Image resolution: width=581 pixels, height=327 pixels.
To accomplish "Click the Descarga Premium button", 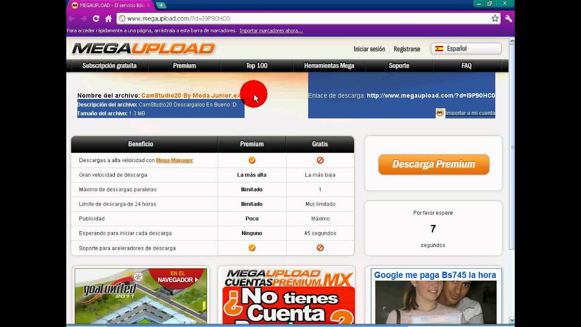I will pyautogui.click(x=434, y=164).
